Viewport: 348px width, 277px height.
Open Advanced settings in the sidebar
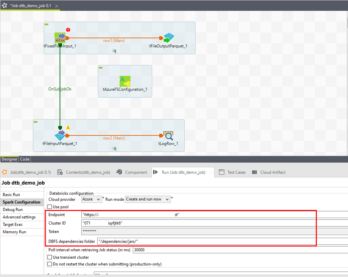click(x=19, y=217)
